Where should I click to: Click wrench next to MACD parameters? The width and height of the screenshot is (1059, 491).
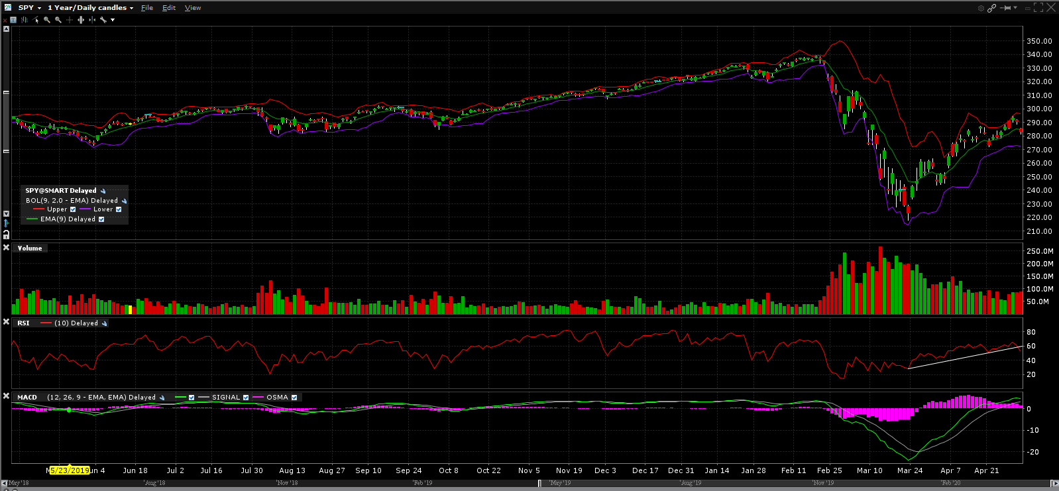[162, 398]
